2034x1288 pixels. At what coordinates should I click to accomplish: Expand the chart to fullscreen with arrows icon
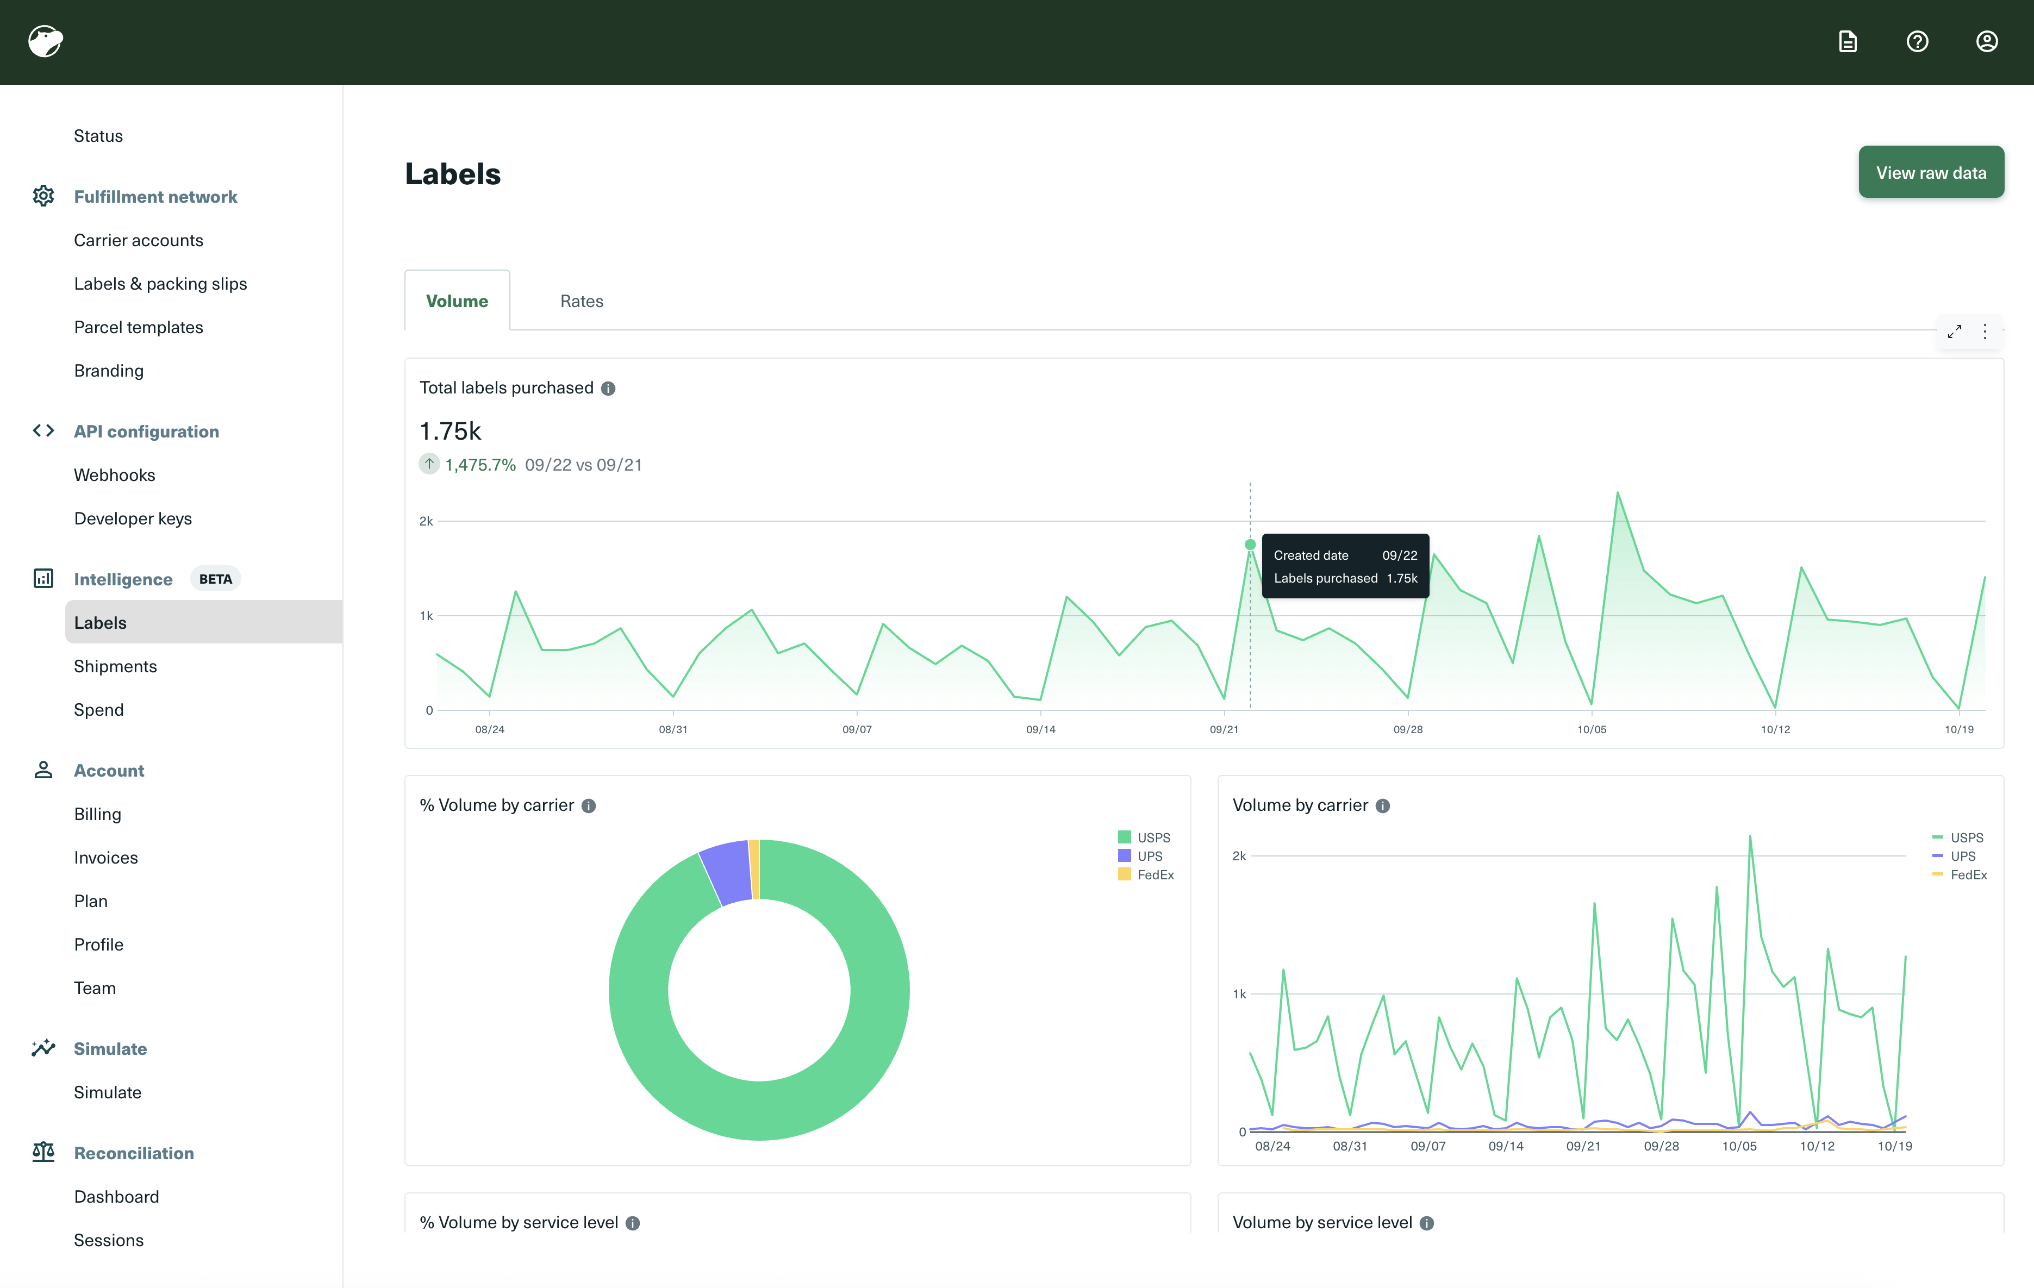click(1955, 332)
